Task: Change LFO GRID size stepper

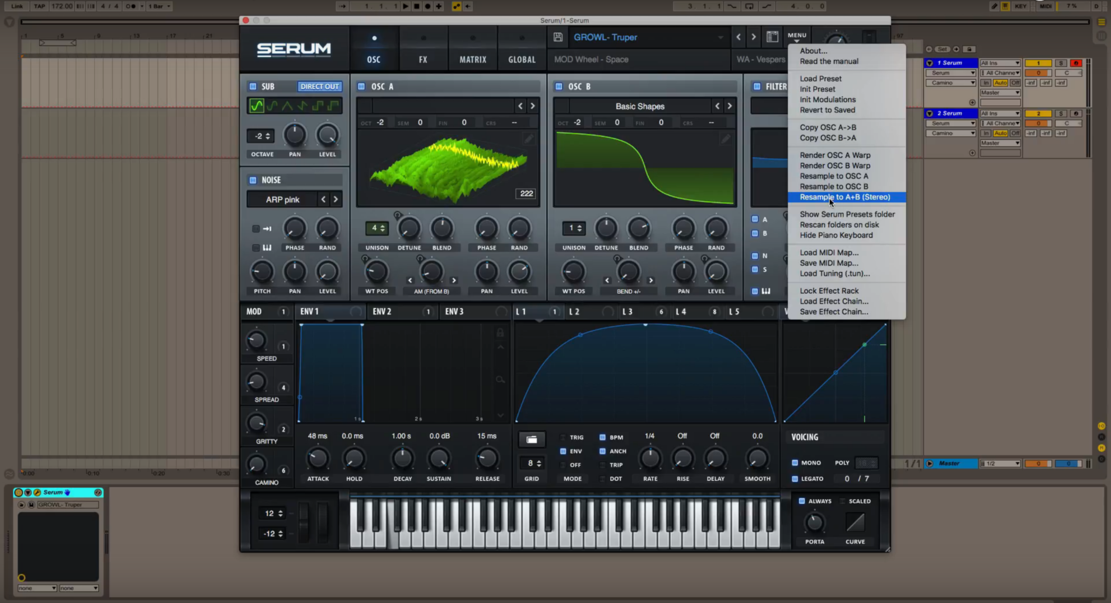Action: [x=532, y=463]
